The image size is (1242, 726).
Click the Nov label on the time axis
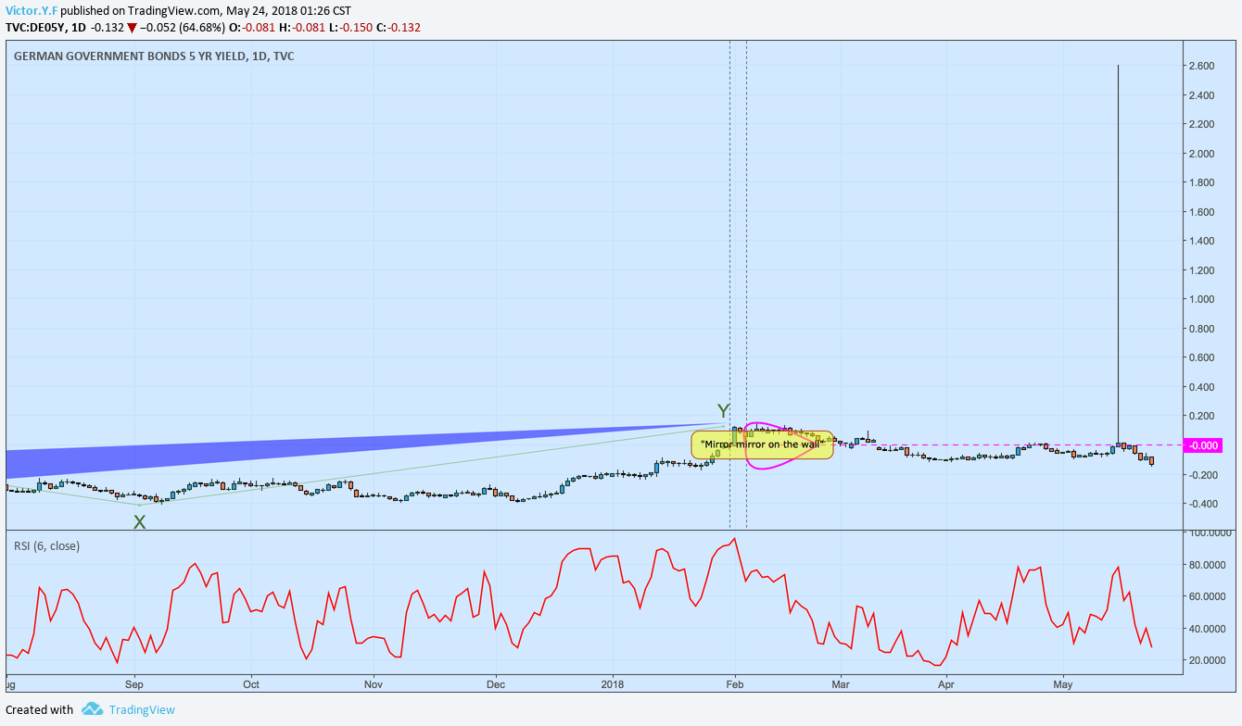[374, 685]
